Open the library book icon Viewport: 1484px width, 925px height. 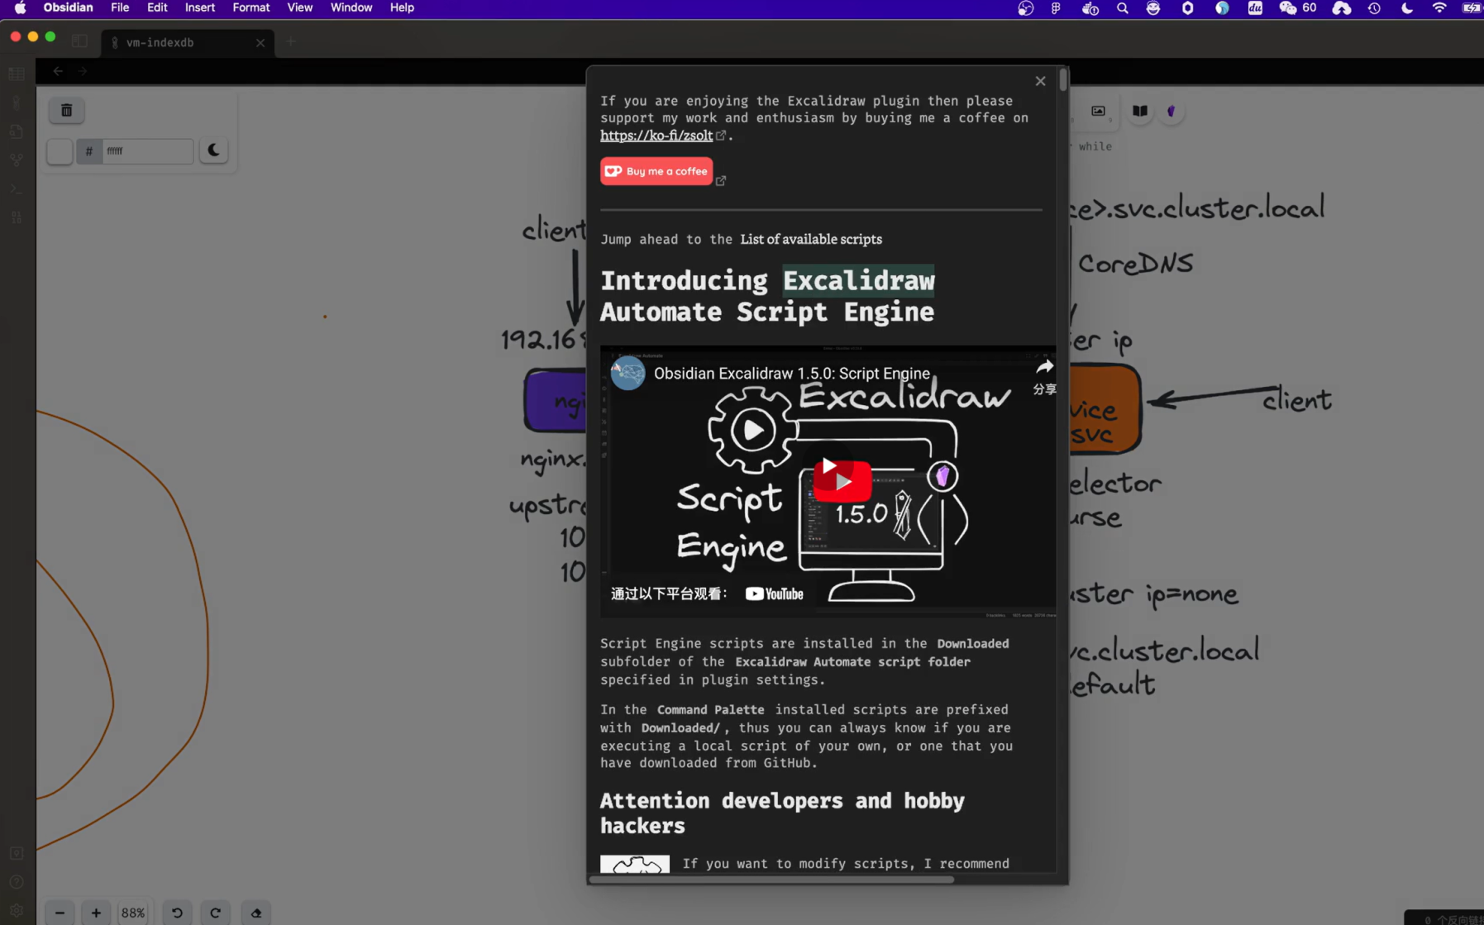coord(1139,111)
